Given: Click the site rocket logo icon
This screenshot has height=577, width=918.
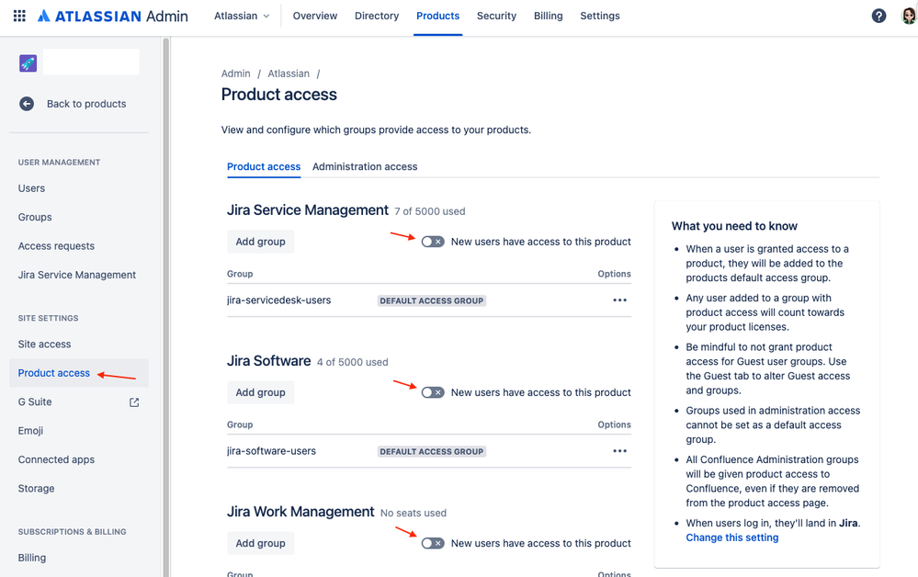Looking at the screenshot, I should coord(28,62).
